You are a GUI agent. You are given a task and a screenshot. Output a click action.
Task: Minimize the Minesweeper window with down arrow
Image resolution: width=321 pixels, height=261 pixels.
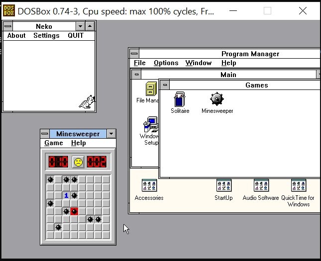click(111, 134)
